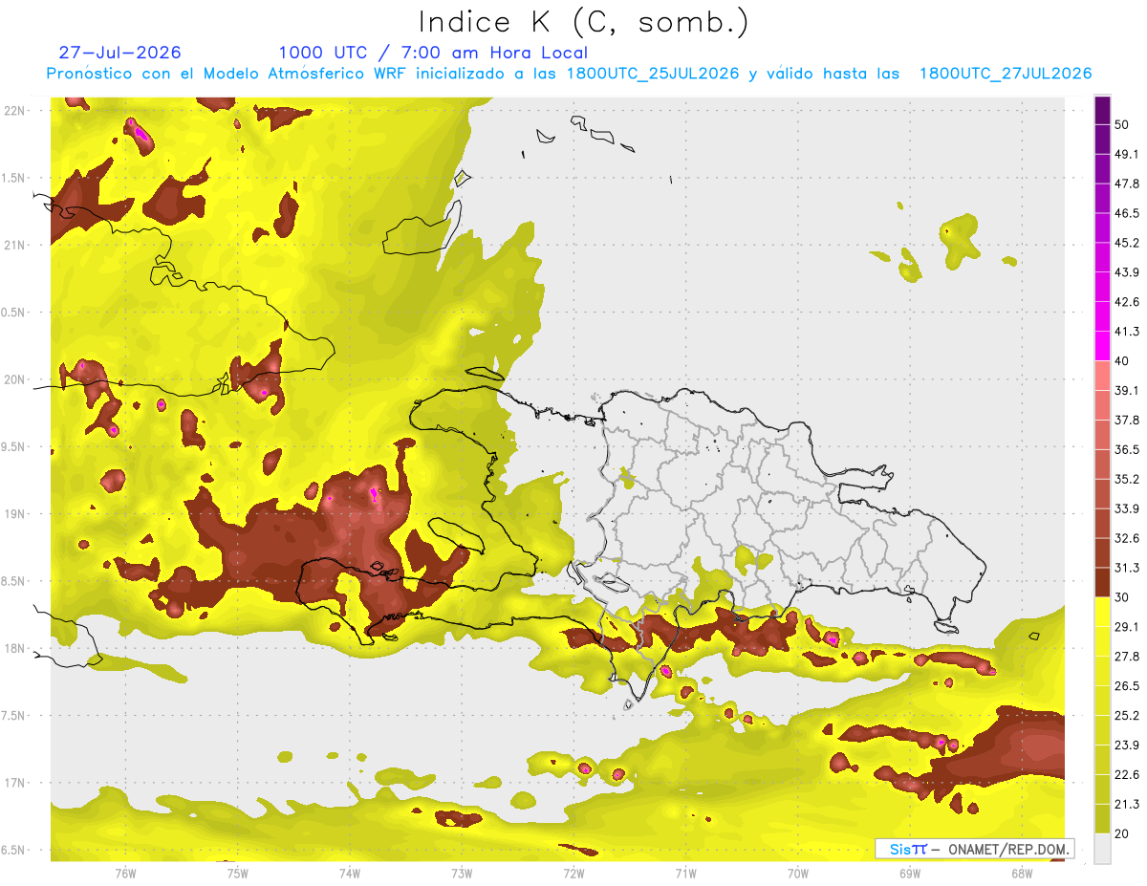
Task: Click the '22N' latitude label
Action: point(16,110)
